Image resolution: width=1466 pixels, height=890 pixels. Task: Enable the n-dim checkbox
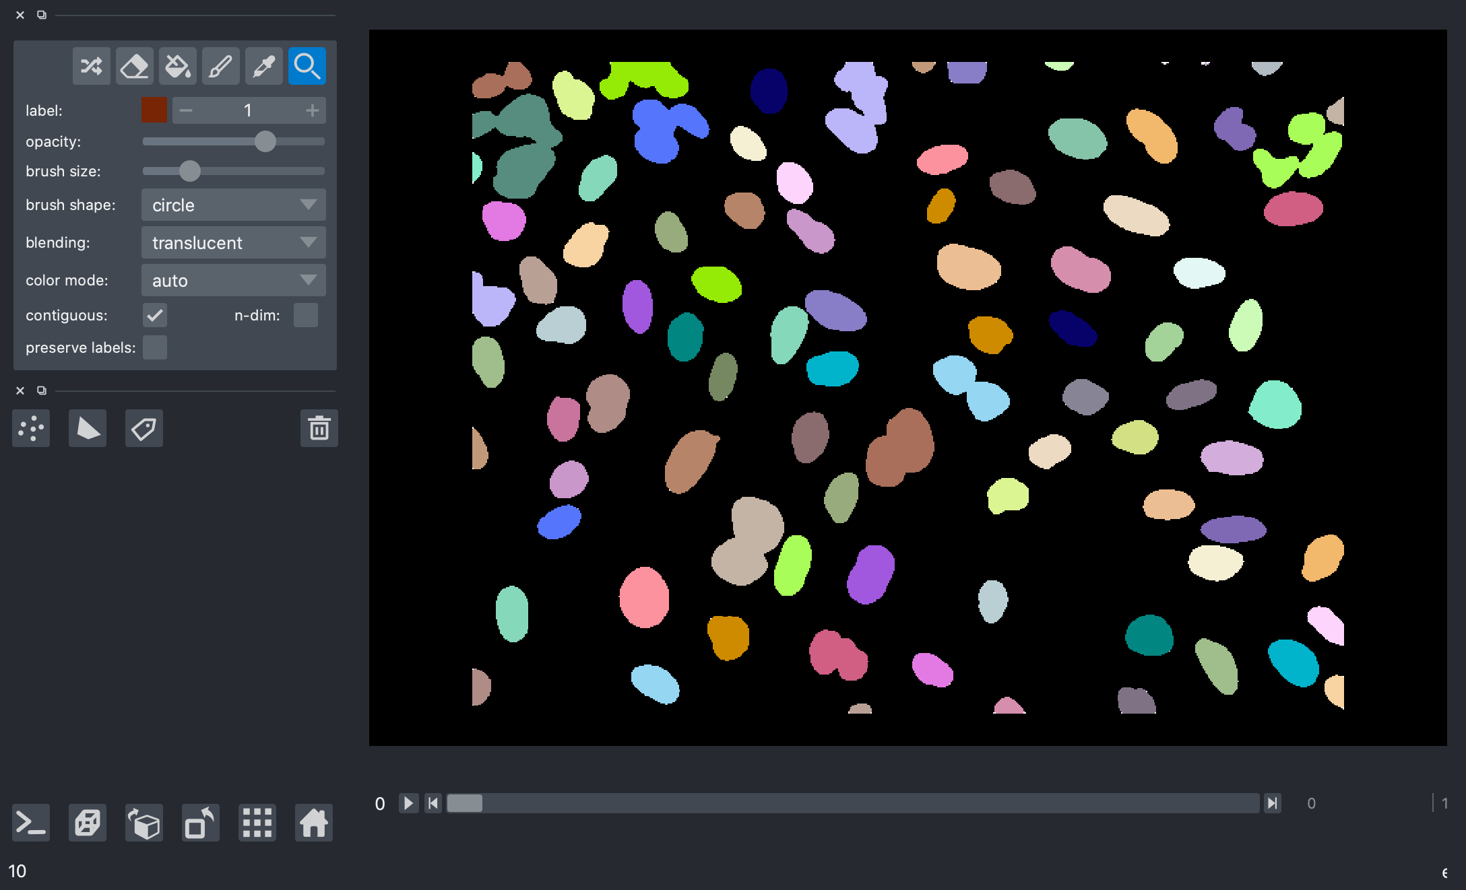[306, 315]
